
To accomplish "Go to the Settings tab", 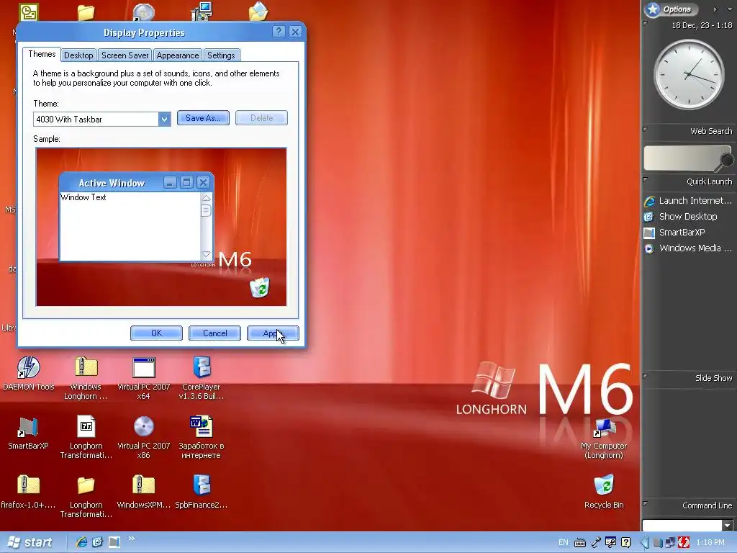I will (x=221, y=55).
